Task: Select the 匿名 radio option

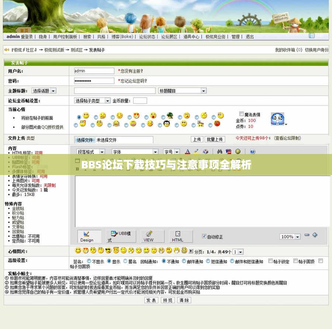Action: click(x=125, y=261)
